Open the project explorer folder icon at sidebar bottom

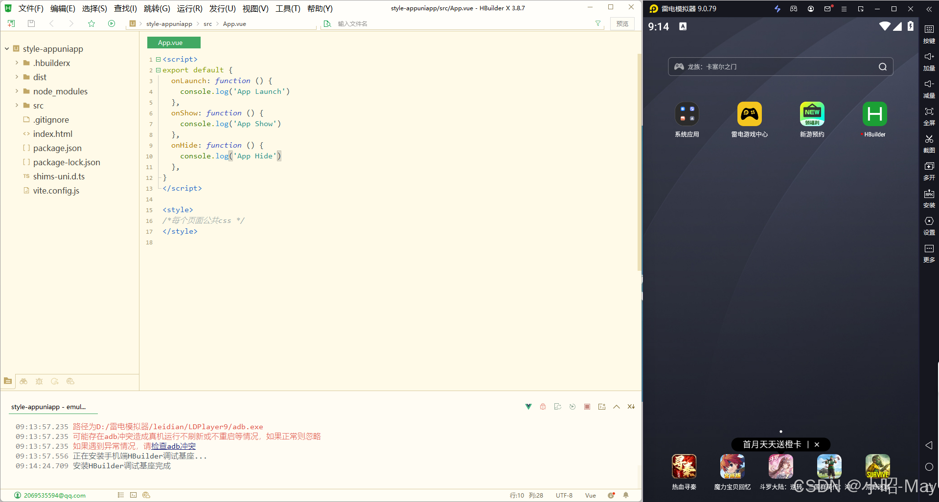(x=8, y=381)
